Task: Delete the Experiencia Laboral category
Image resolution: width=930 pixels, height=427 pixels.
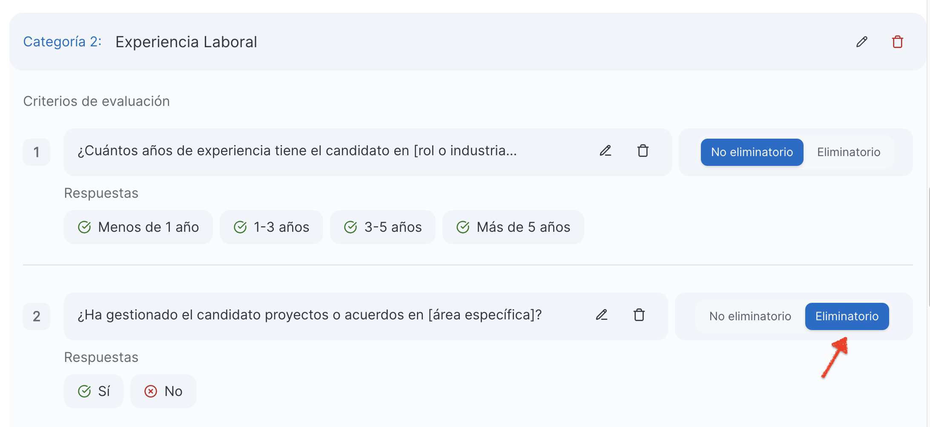Action: click(897, 42)
